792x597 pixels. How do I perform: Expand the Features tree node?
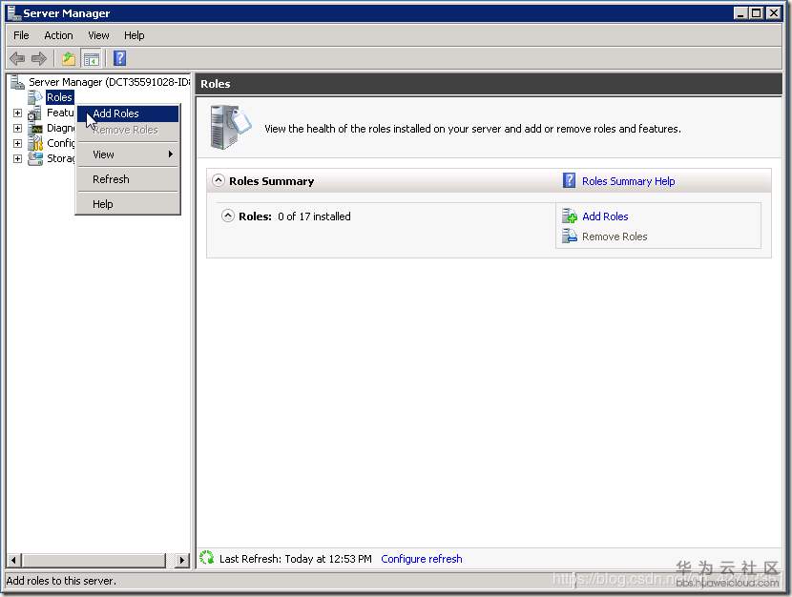(17, 113)
